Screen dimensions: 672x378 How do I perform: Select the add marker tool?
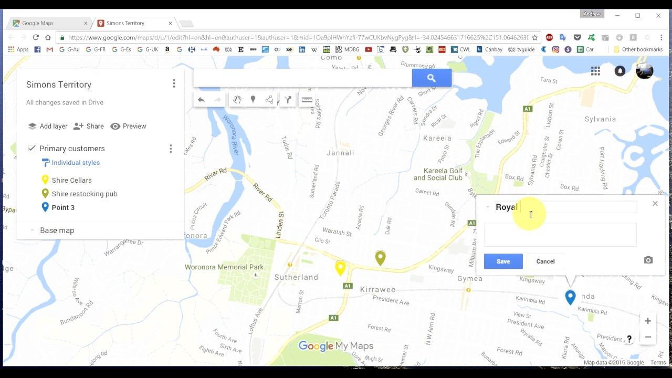point(253,100)
